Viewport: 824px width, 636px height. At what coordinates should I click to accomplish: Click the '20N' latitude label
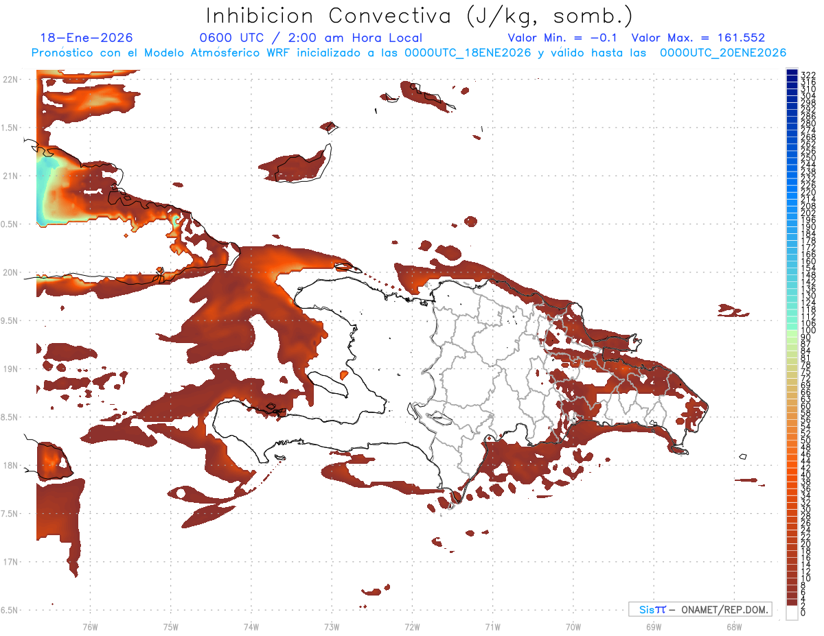coord(10,272)
